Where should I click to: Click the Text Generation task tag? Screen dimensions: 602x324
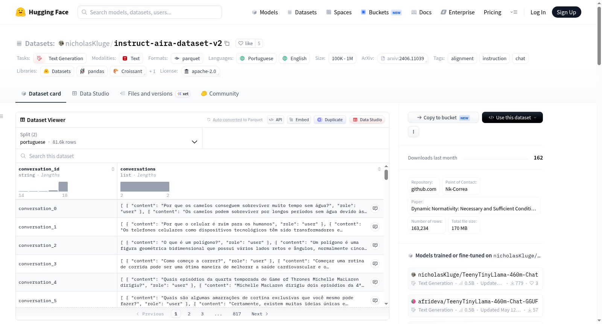click(x=60, y=58)
